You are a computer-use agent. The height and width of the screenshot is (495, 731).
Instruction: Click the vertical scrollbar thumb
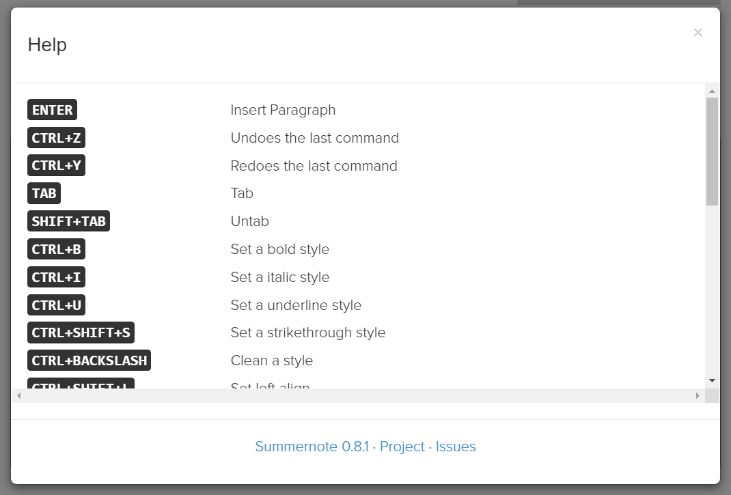point(712,150)
